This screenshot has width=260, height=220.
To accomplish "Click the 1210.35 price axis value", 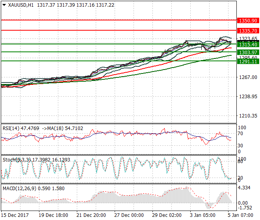I will 248,116.
